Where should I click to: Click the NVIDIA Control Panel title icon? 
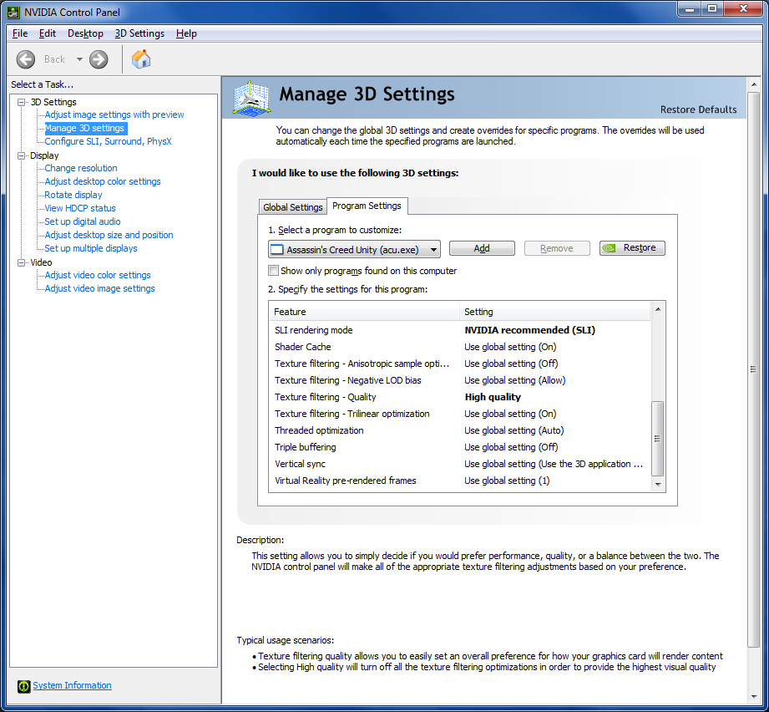(13, 12)
